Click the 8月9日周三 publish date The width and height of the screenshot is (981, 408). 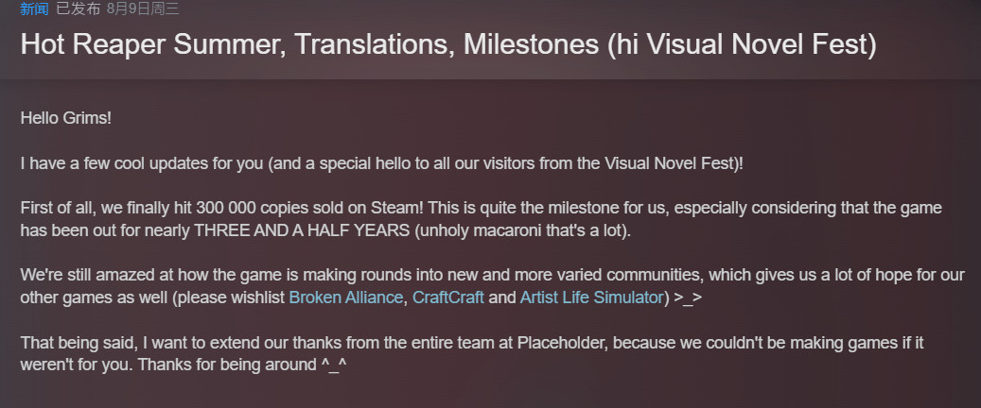[x=145, y=9]
